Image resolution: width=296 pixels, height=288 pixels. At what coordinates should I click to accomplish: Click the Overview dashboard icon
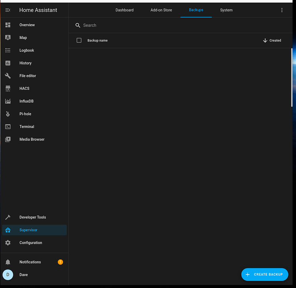pyautogui.click(x=8, y=25)
